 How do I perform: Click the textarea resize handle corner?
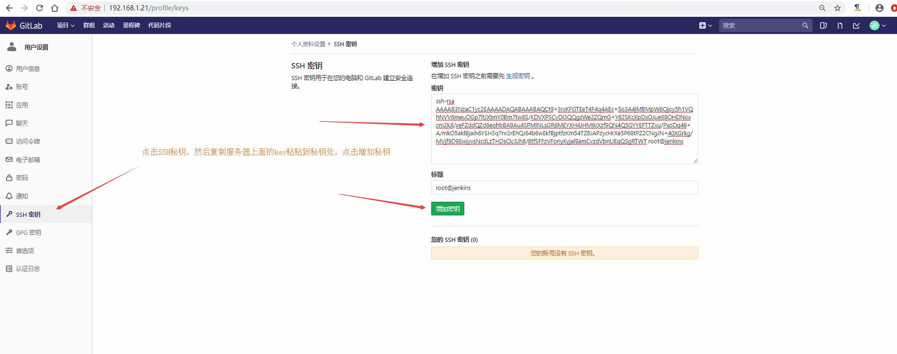(x=695, y=161)
